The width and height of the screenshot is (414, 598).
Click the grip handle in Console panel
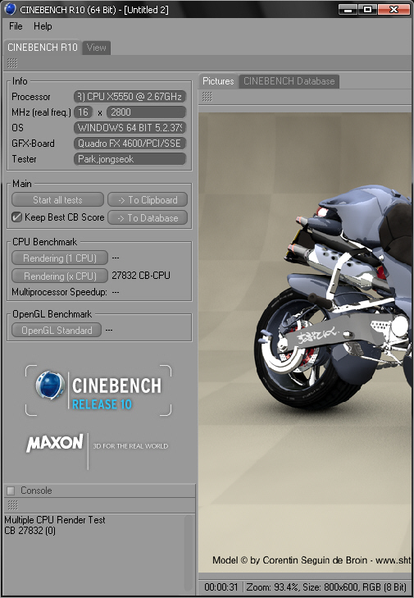(x=12, y=505)
